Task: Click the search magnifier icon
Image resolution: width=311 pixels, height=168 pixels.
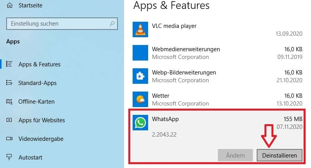Action: coord(112,24)
